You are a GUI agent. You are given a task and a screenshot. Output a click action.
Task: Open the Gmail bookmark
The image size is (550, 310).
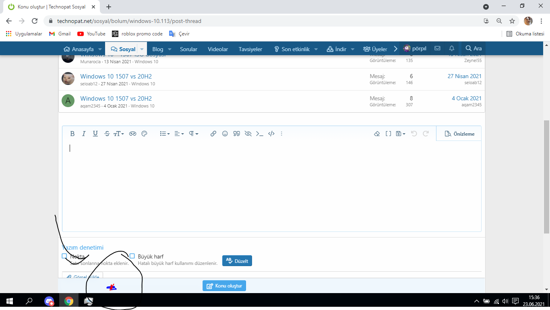[60, 34]
